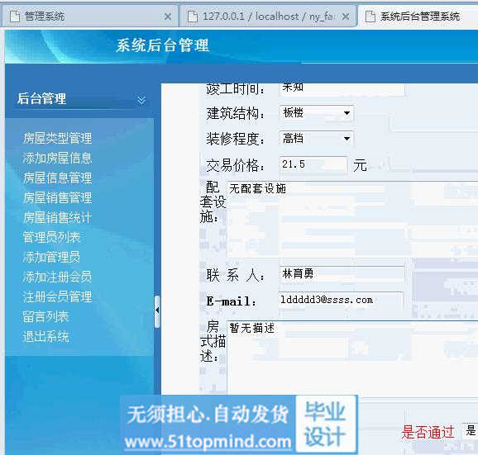The height and width of the screenshot is (455, 478).
Task: Click the 联系人 field containing 林育勇
Action: point(342,274)
